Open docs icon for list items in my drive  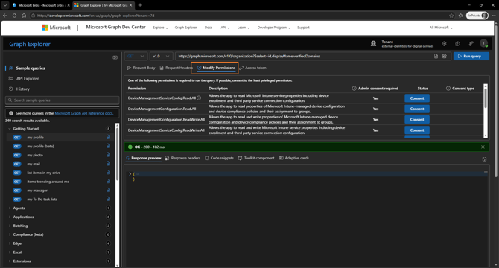coord(108,172)
